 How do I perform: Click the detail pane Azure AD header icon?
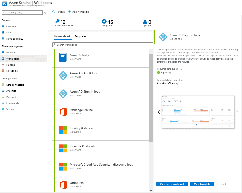tap(163, 37)
